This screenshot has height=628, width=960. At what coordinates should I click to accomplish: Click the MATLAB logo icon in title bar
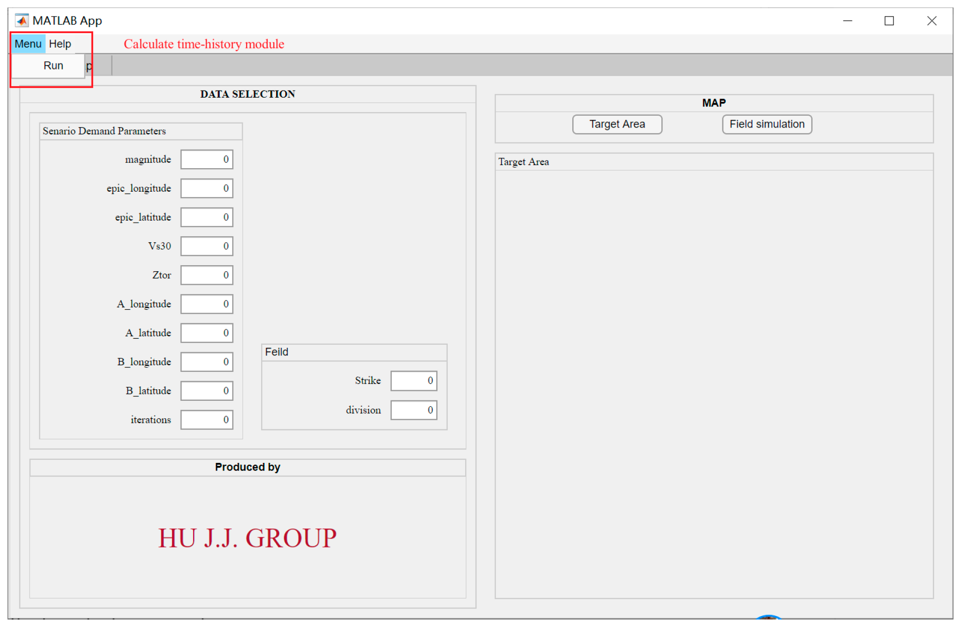(22, 21)
